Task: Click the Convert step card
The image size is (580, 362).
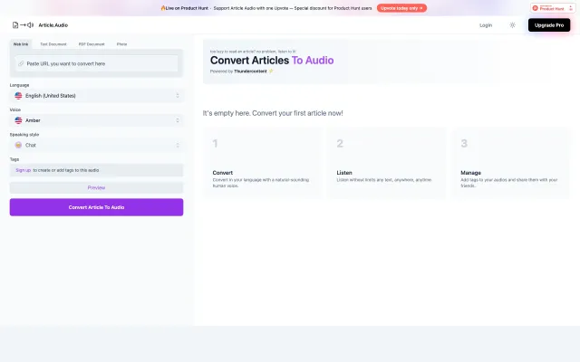Action: coord(262,163)
